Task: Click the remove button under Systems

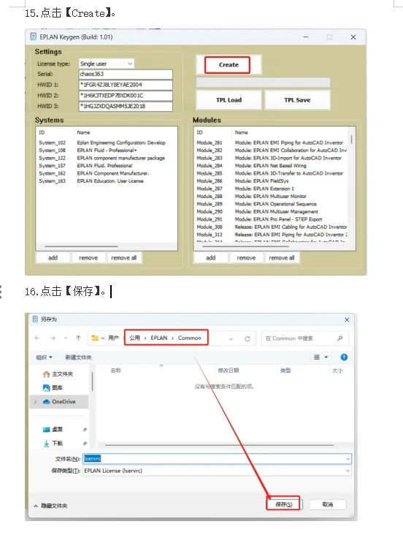Action: click(x=88, y=257)
